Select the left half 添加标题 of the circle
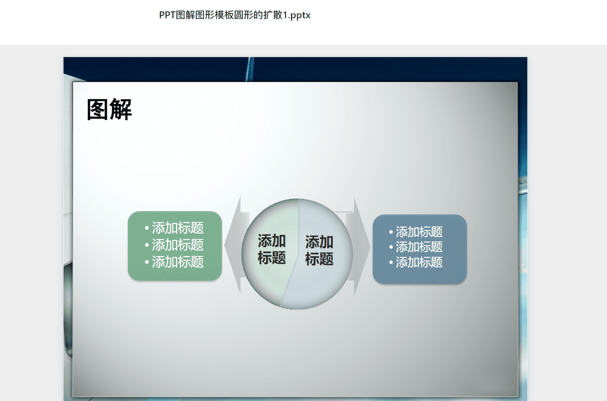 pos(272,249)
